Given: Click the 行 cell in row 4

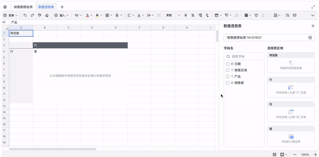Looking at the screenshot, I should [x=21, y=52].
